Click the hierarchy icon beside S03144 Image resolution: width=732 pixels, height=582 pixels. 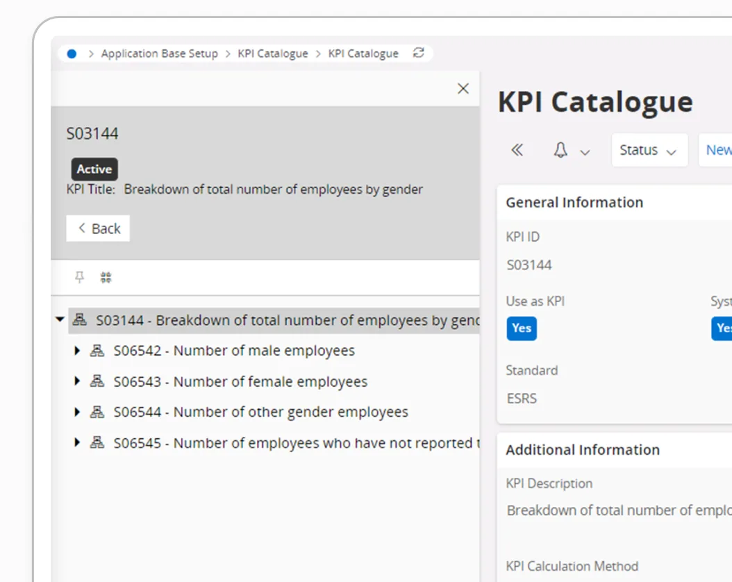pos(78,319)
